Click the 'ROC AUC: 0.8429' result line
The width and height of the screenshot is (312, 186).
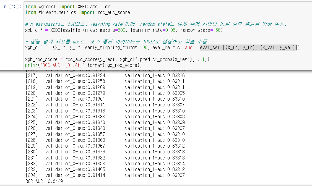coord(44,181)
